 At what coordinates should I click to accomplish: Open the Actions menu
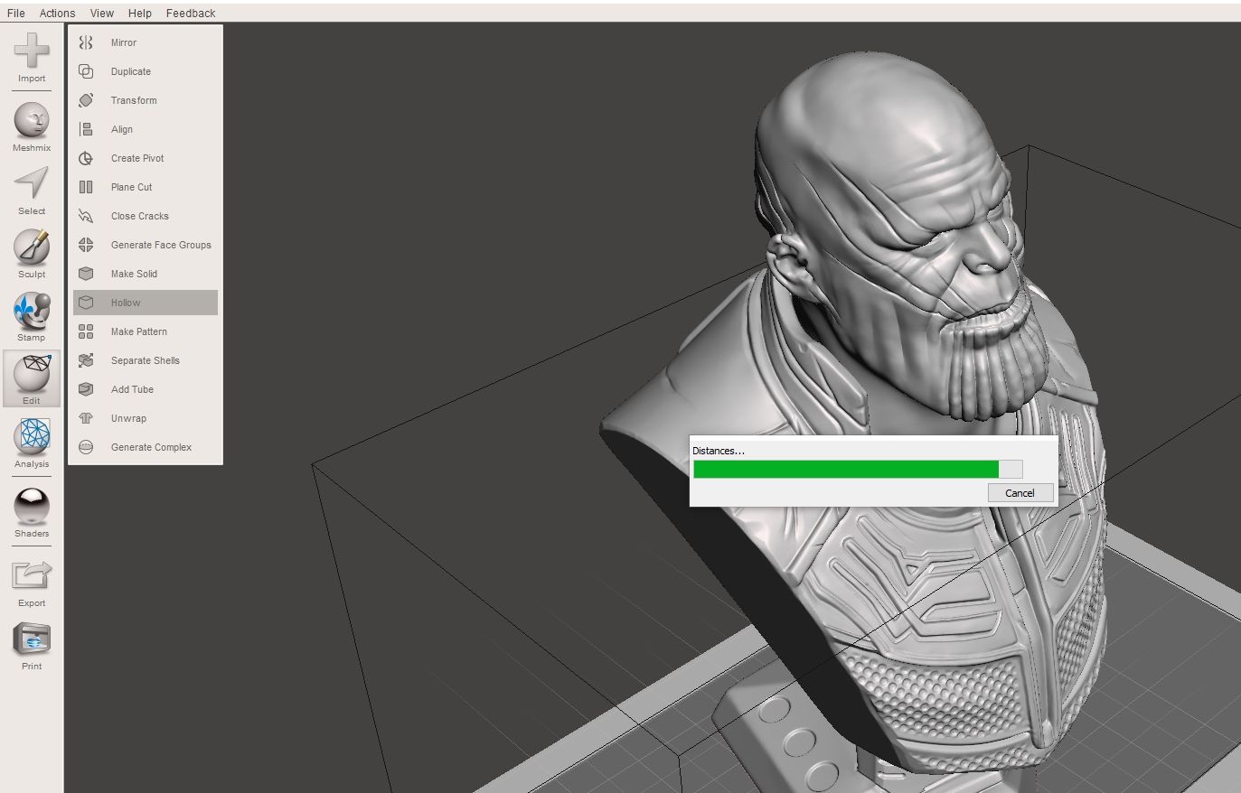tap(57, 13)
